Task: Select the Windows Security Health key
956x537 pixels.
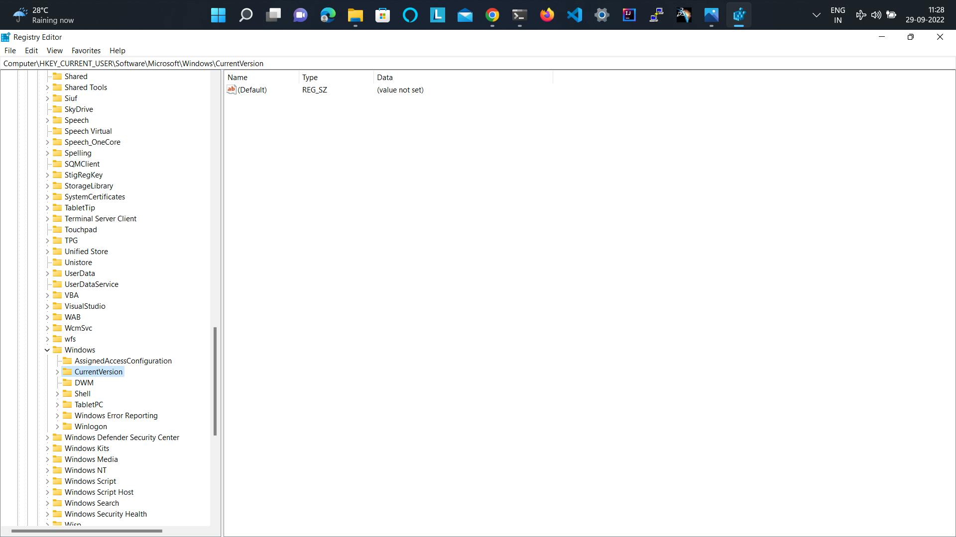Action: 106,514
